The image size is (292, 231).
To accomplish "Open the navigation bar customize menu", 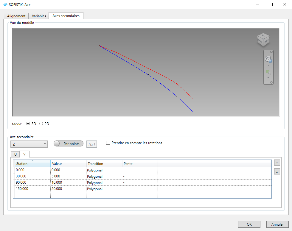I will coord(271,82).
